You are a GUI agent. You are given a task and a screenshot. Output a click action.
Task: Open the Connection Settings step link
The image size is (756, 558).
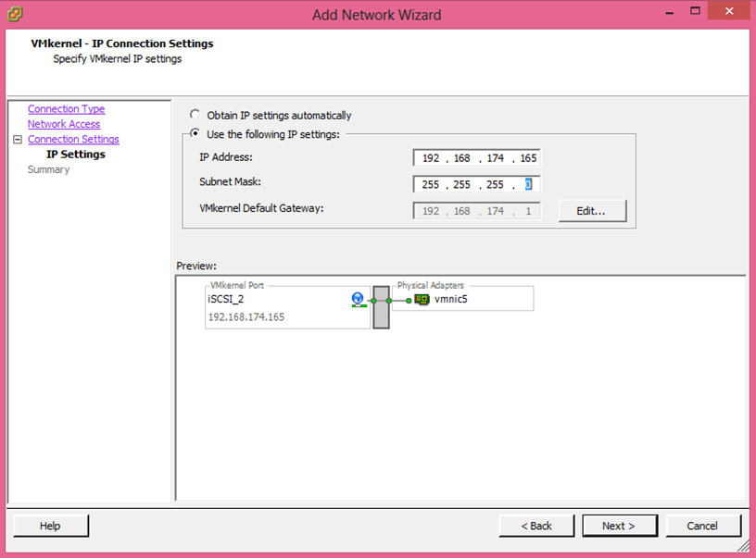point(73,140)
